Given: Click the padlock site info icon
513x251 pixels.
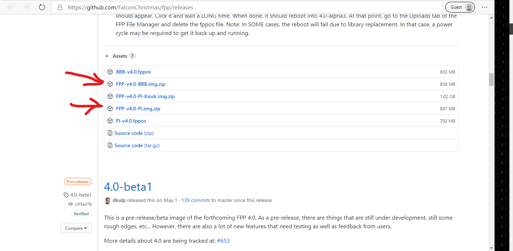Looking at the screenshot, I should (x=60, y=7).
